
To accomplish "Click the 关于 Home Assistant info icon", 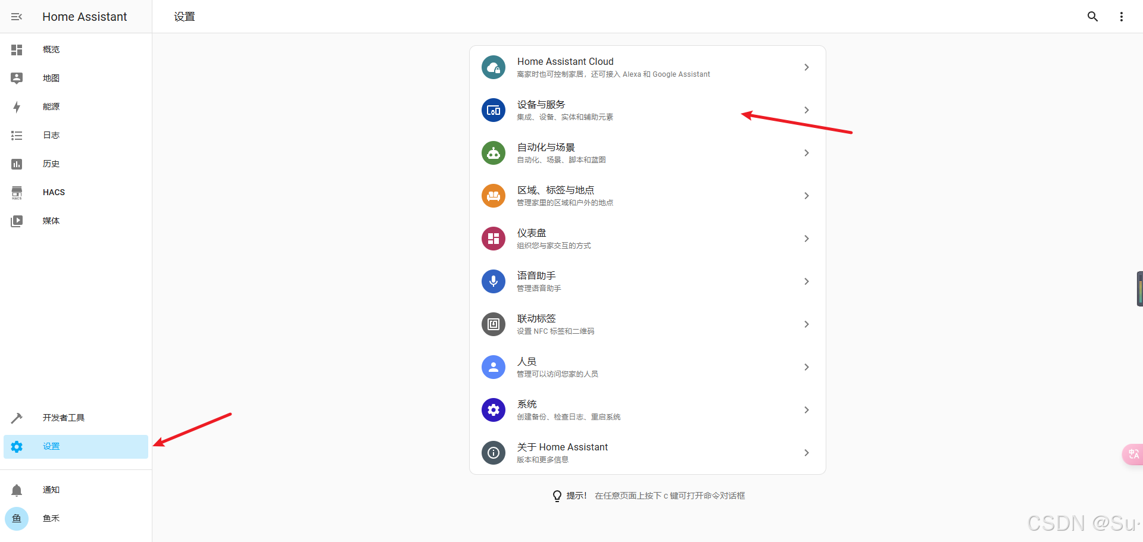I will [x=494, y=453].
